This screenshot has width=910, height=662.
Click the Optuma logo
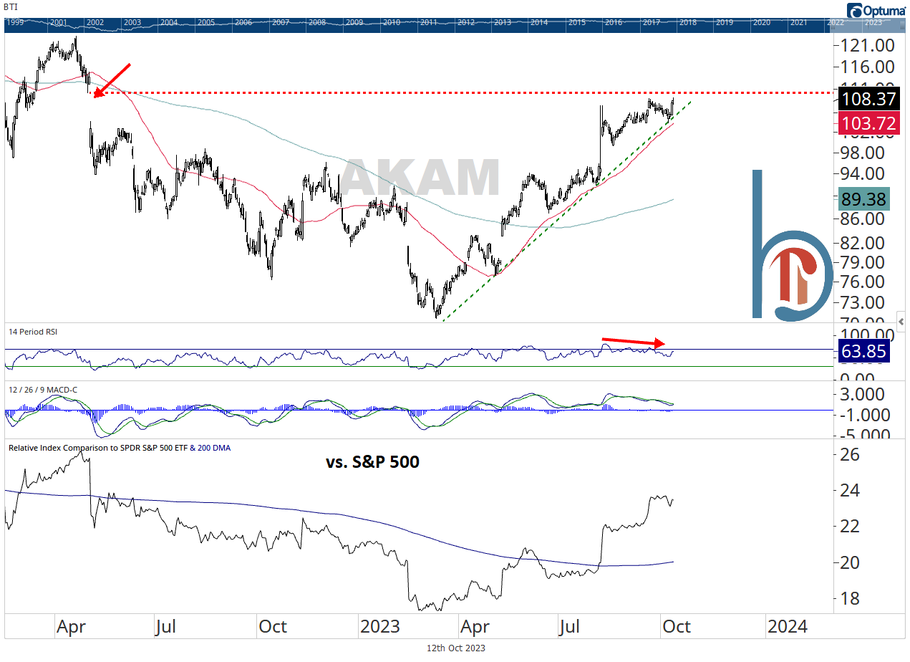pyautogui.click(x=876, y=9)
